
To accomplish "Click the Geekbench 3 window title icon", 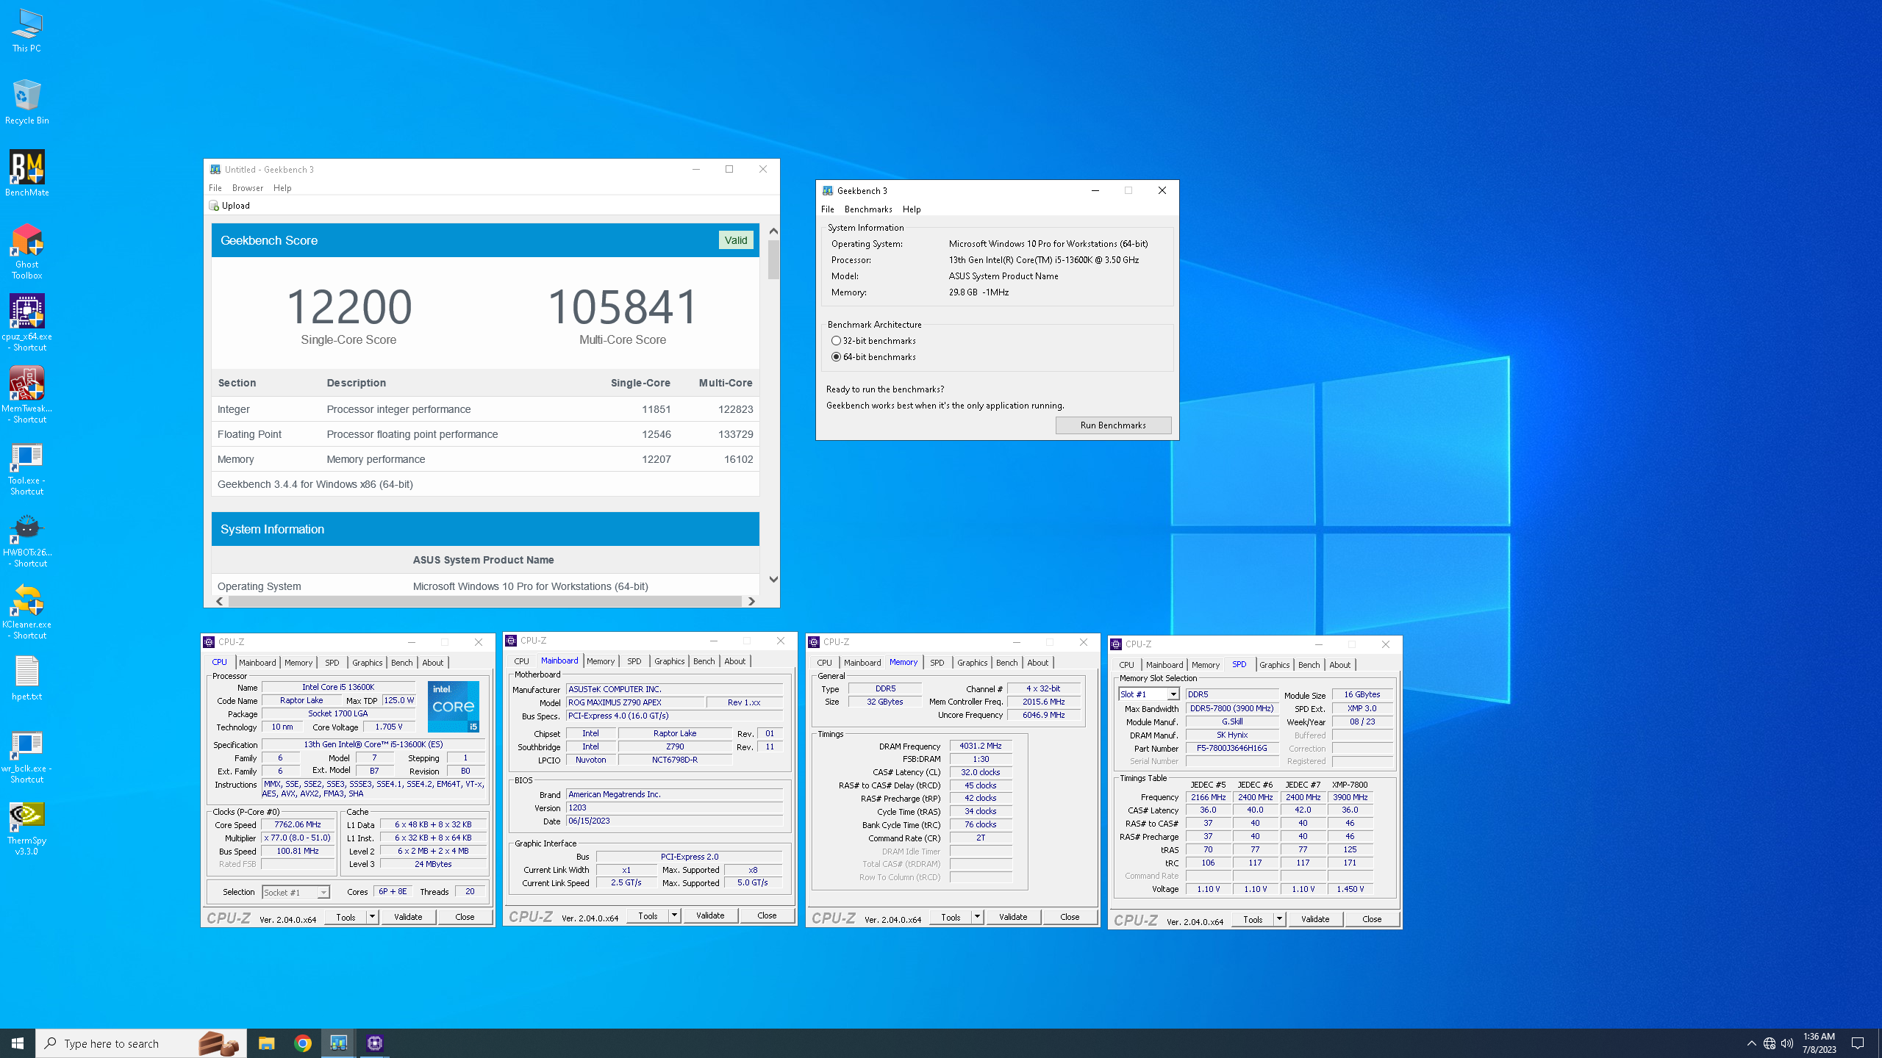I will pos(828,190).
